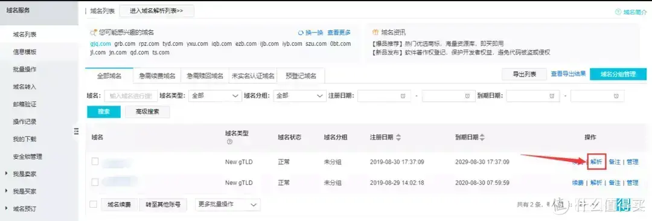Click the 查看更多 link

click(339, 33)
